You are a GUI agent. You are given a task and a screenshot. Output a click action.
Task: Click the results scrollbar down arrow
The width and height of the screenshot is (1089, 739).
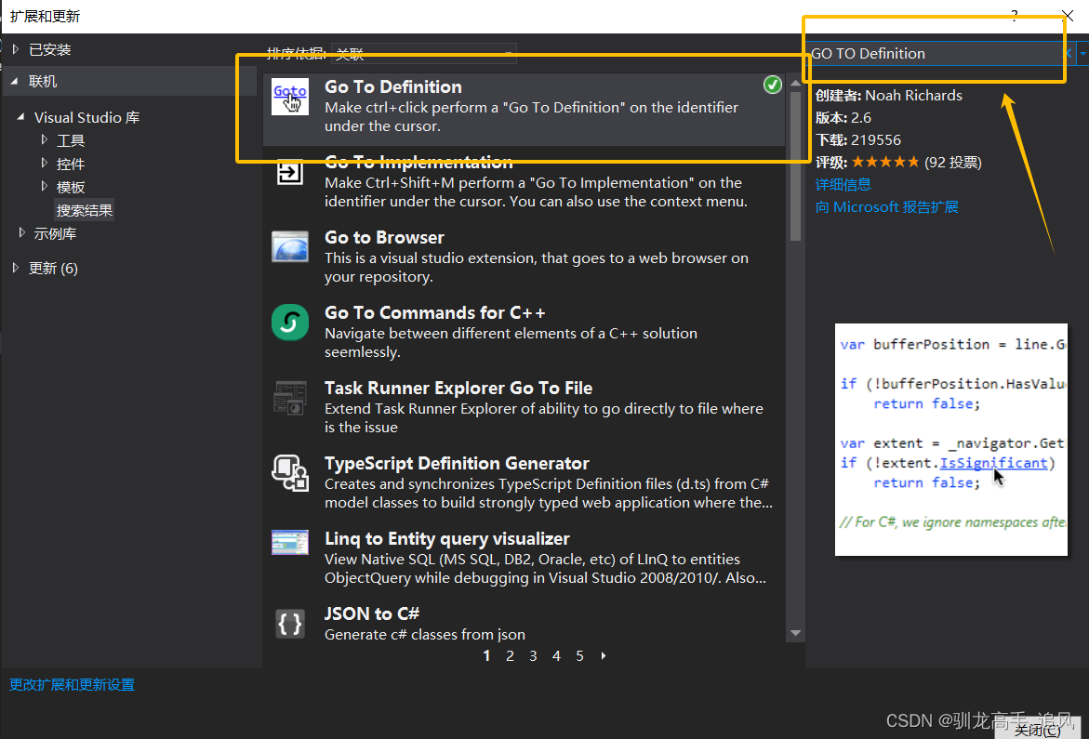click(x=796, y=633)
